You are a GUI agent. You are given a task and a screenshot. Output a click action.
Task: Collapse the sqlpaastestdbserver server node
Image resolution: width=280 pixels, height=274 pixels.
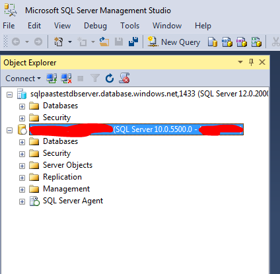tap(9, 95)
